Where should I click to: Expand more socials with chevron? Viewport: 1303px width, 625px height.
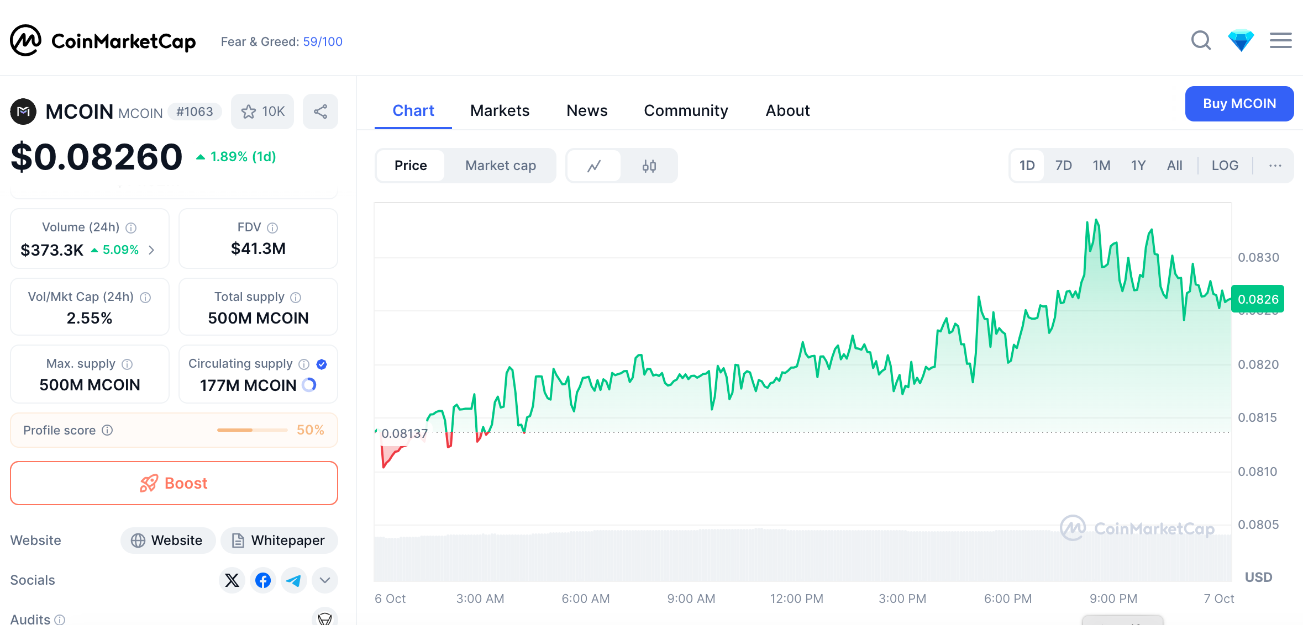point(325,580)
